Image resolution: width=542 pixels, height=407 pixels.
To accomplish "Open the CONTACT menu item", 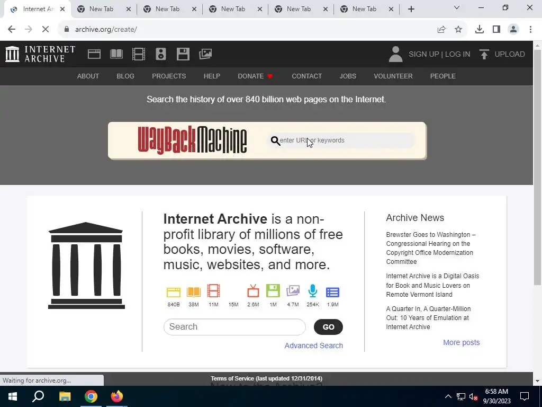I will tap(306, 76).
